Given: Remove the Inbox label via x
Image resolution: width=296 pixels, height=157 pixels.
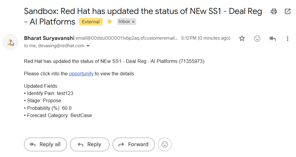Looking at the screenshot, I should (x=133, y=22).
